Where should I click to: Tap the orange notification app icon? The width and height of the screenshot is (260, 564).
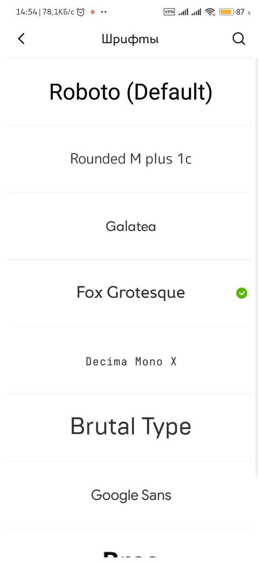click(x=93, y=12)
